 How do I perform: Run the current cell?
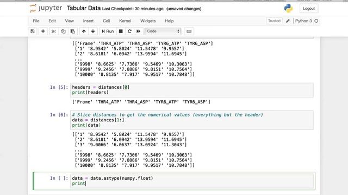[x=108, y=31]
